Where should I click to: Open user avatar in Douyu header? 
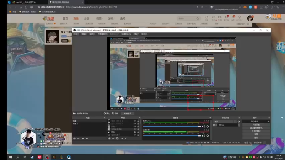(x=250, y=18)
